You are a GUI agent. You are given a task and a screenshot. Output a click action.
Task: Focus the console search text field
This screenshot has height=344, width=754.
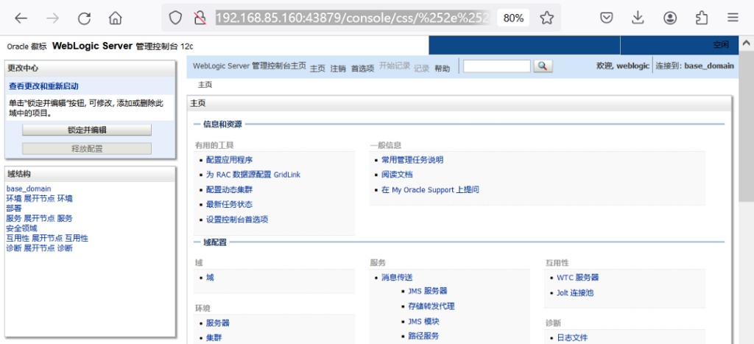point(497,66)
